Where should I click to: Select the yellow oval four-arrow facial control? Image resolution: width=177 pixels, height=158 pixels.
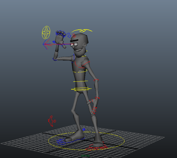(x=46, y=33)
